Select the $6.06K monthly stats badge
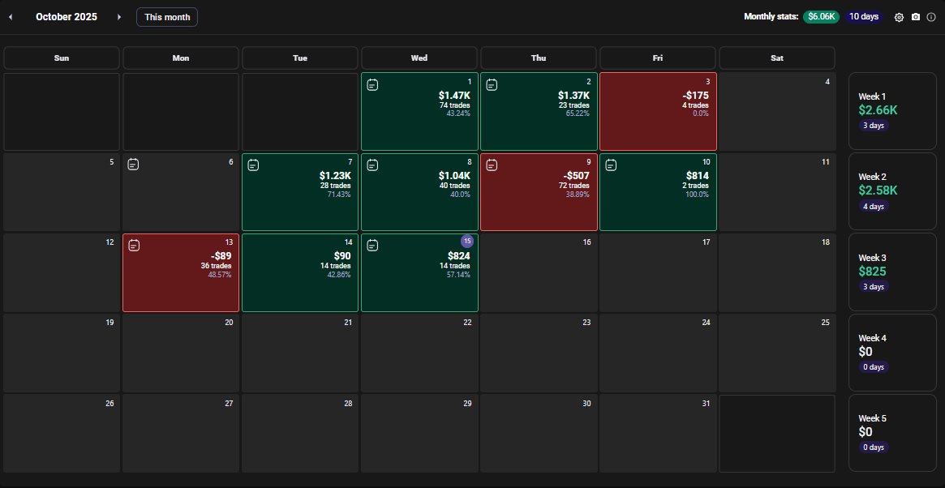 [821, 17]
